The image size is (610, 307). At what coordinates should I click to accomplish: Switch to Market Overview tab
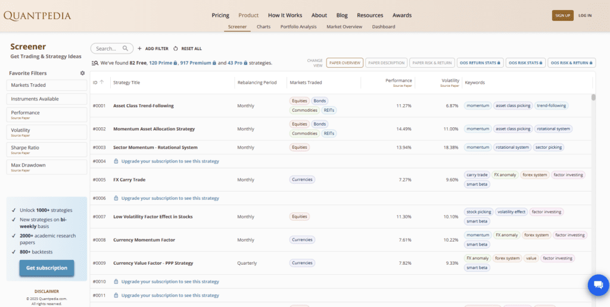pos(344,27)
